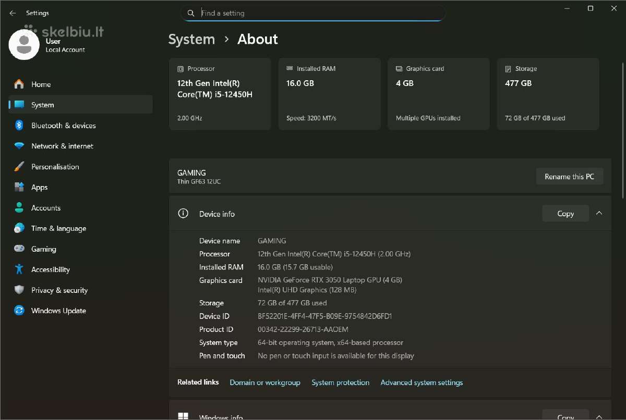Select Personalisation in the sidebar

(81, 167)
